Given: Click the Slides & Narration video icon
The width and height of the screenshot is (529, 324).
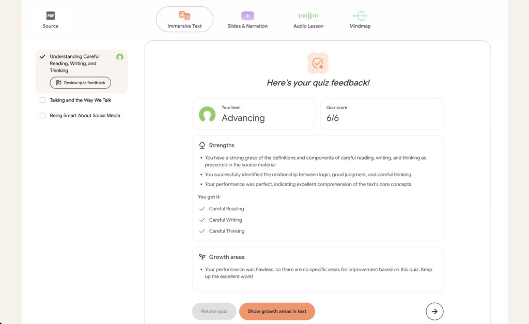Looking at the screenshot, I should [247, 16].
